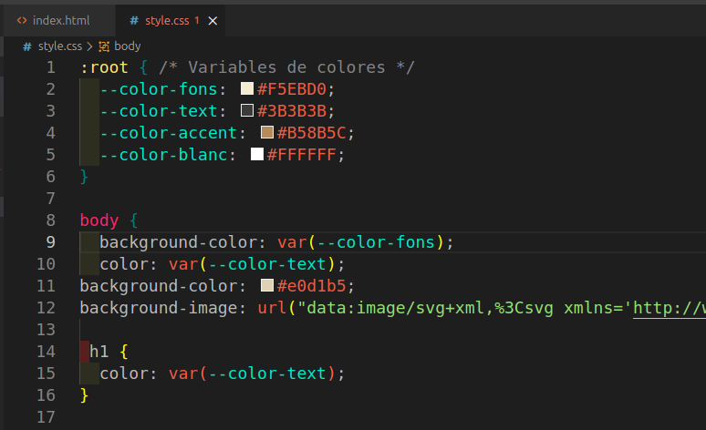Screen dimensions: 706x430
Task: Click line number 14 in the gutter
Action: click(x=46, y=352)
